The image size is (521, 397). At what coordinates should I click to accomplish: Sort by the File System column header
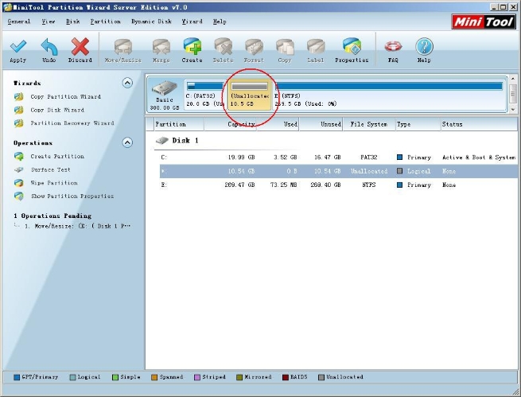point(369,124)
